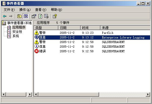Click the Help toolbar icon
This screenshot has width=152, height=104.
tap(55, 16)
